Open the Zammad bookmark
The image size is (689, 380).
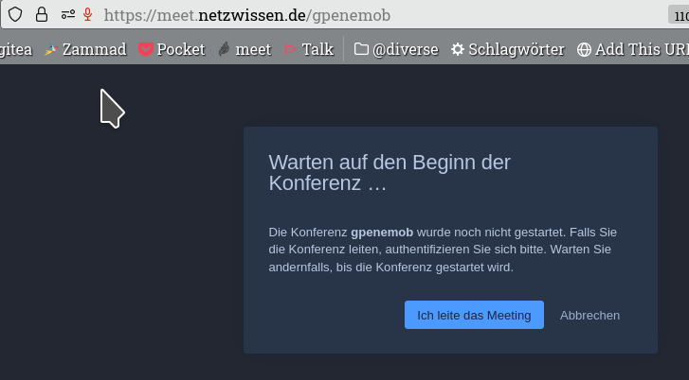click(x=85, y=49)
